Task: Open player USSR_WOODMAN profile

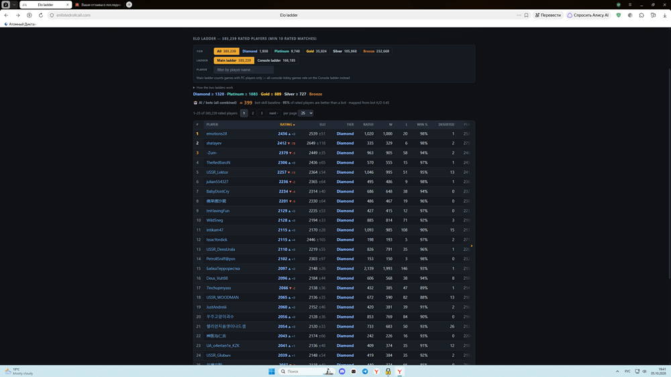Action: coord(223,297)
